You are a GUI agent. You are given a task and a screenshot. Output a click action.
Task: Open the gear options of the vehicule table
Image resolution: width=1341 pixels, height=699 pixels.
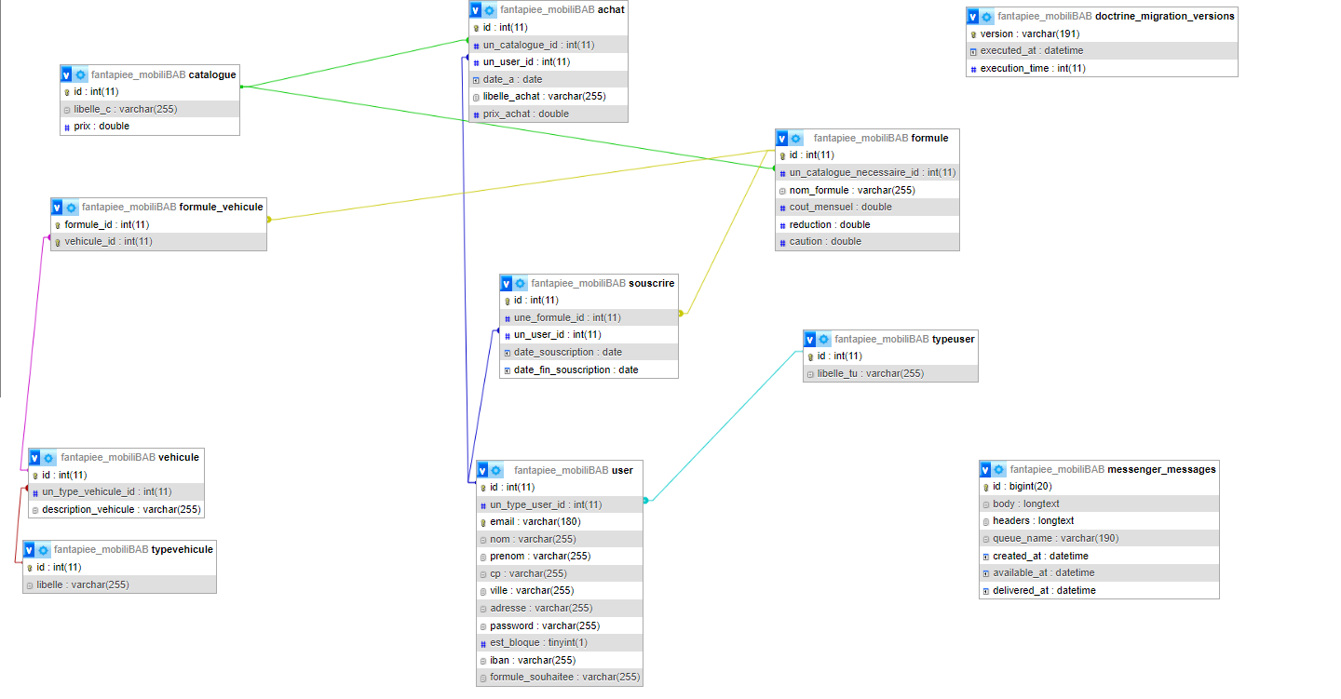coord(49,457)
